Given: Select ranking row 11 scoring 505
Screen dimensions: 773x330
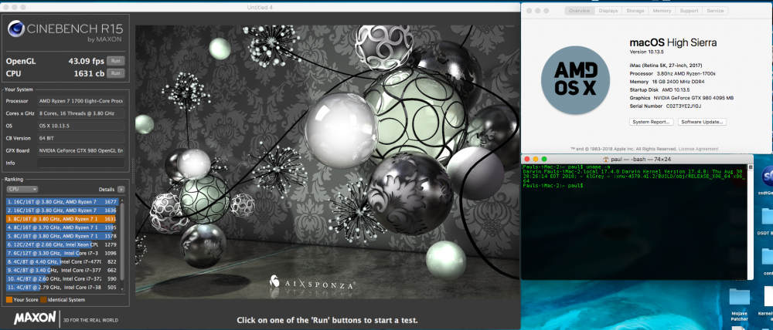Looking at the screenshot, I should 62,288.
